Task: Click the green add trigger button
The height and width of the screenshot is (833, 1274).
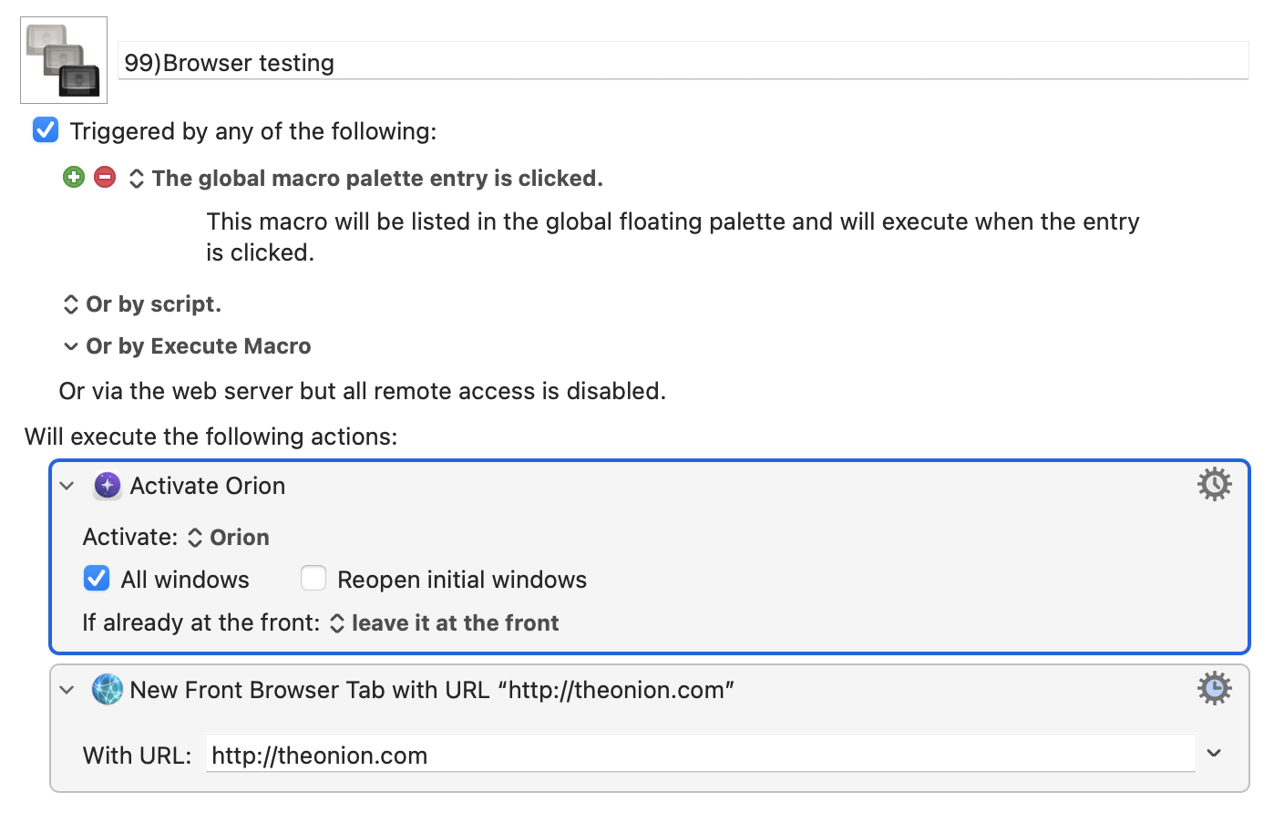Action: click(74, 177)
